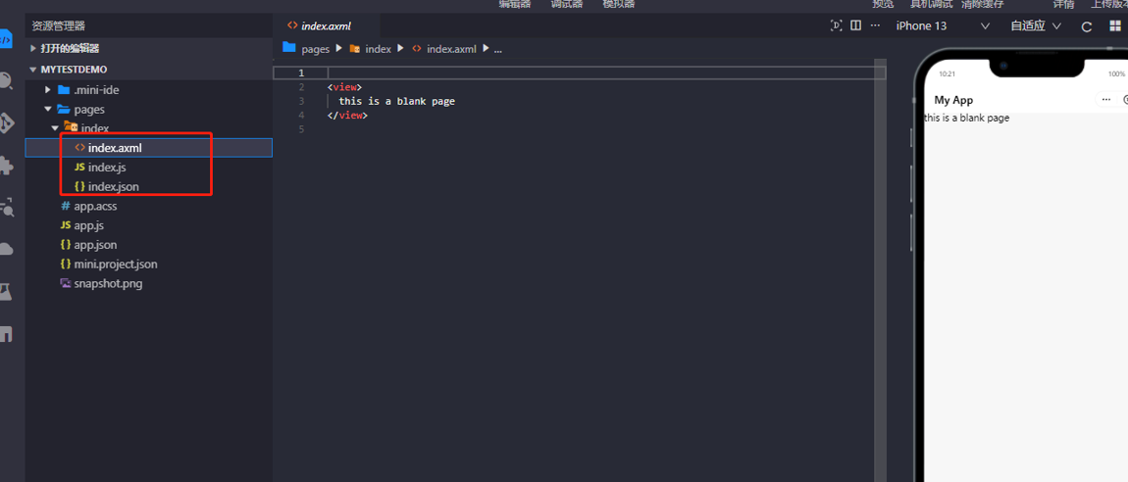1128x482 pixels.
Task: Expand the .mini-ide folder arrow
Action: point(47,90)
